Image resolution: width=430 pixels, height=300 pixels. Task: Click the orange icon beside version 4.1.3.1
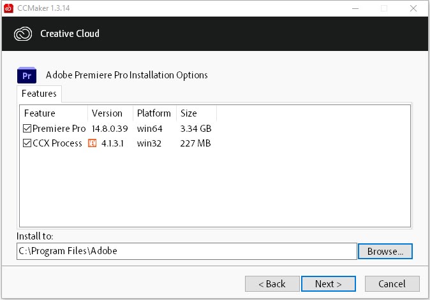[92, 143]
